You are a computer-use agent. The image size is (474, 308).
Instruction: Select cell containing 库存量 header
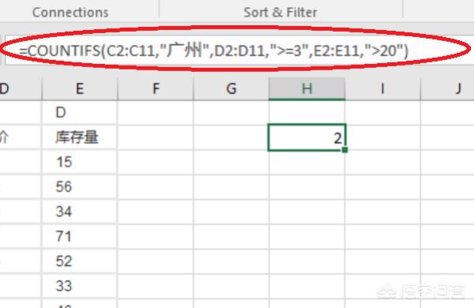[x=80, y=137]
